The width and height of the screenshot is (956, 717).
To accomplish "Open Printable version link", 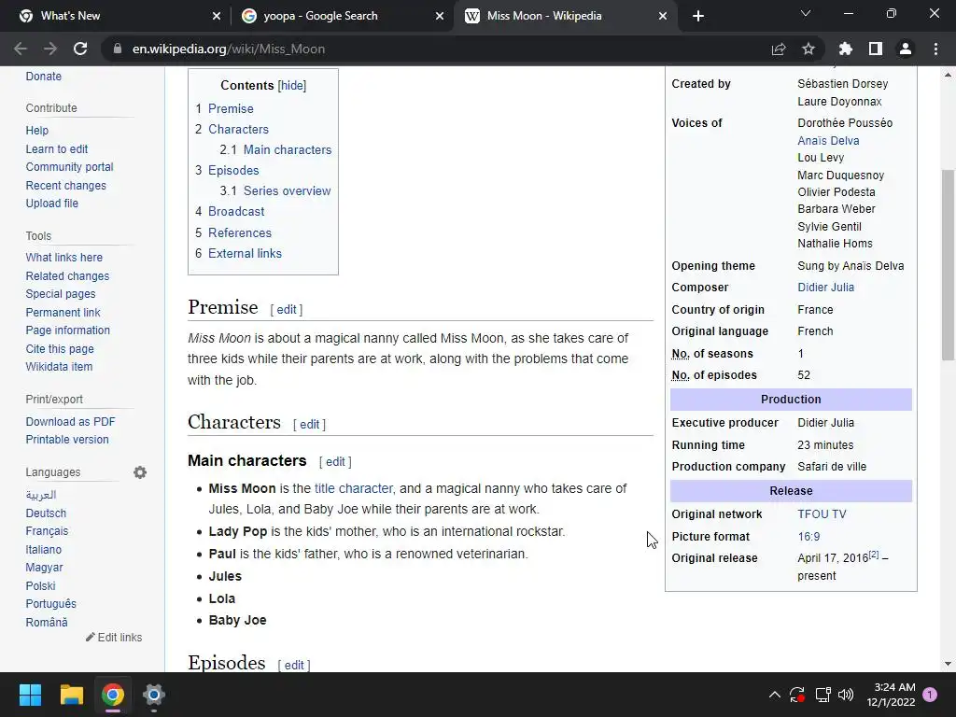I will [x=67, y=440].
